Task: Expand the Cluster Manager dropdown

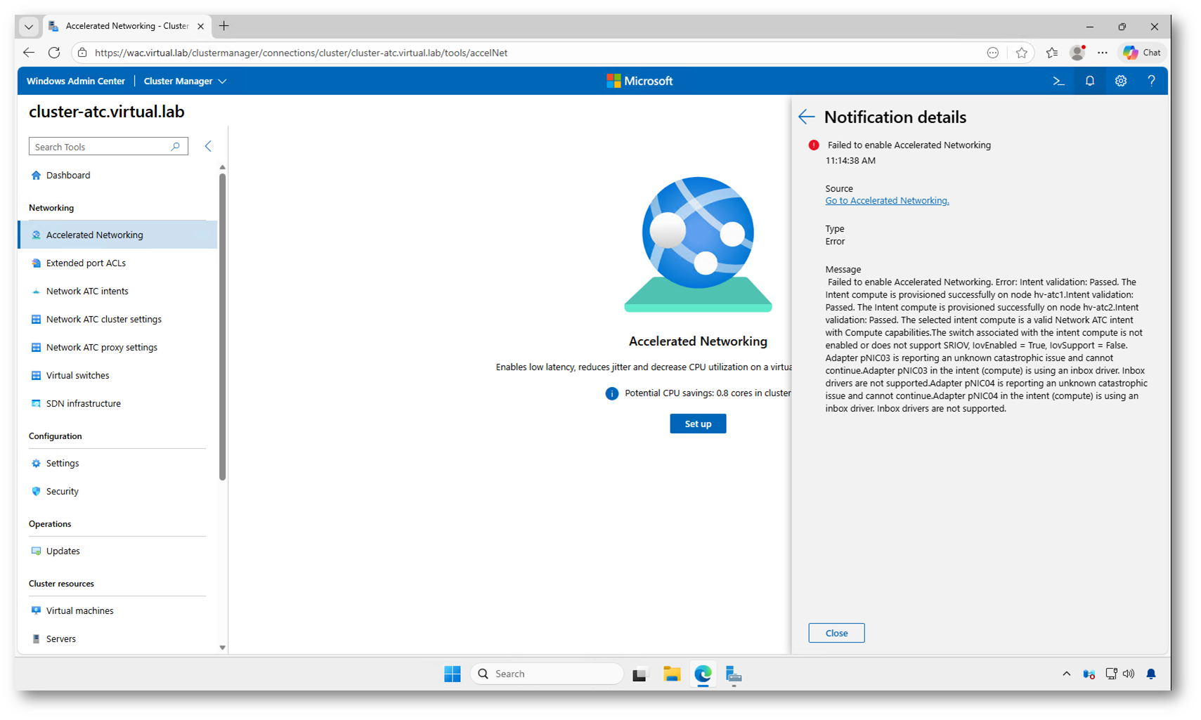Action: click(185, 81)
